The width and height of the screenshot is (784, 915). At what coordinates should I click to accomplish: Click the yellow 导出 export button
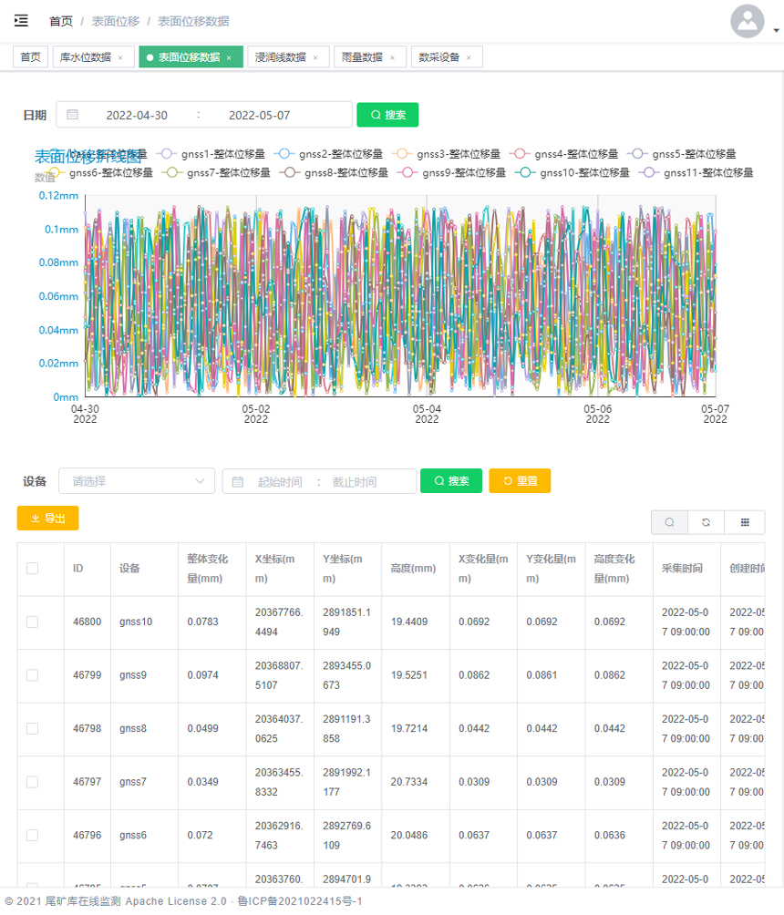pos(48,518)
